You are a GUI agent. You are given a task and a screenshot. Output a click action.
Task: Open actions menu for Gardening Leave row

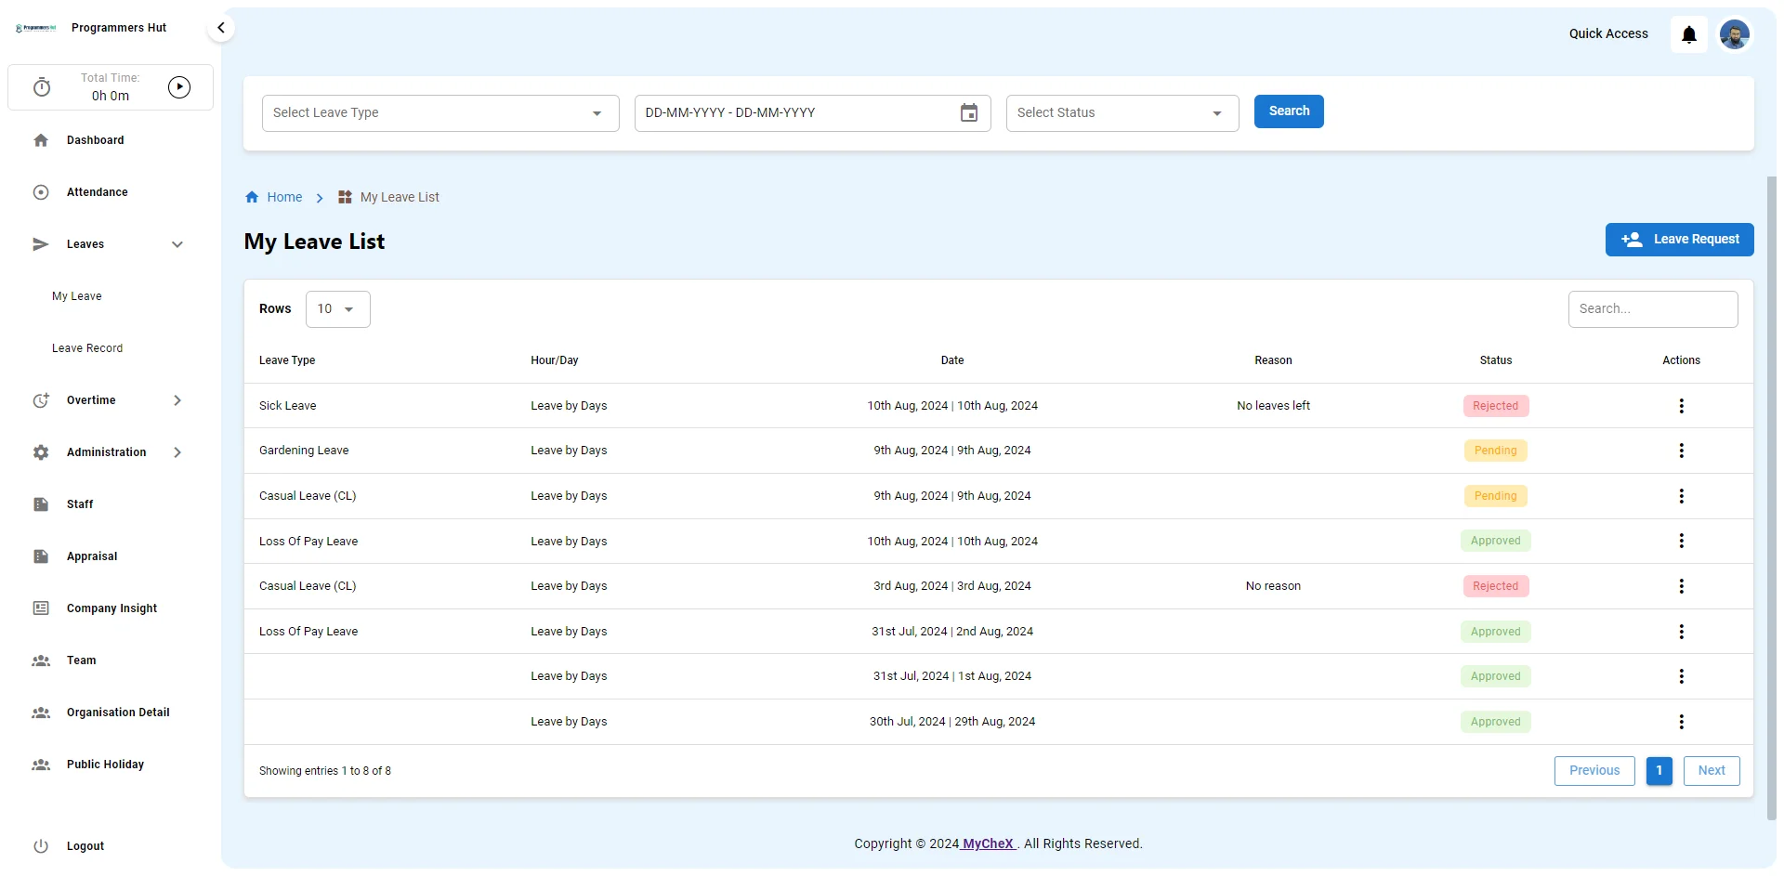pyautogui.click(x=1681, y=451)
